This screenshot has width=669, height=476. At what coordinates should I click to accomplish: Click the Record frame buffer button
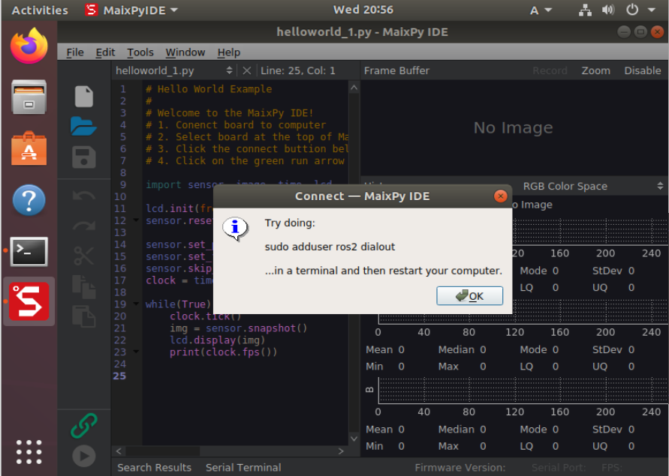(550, 70)
